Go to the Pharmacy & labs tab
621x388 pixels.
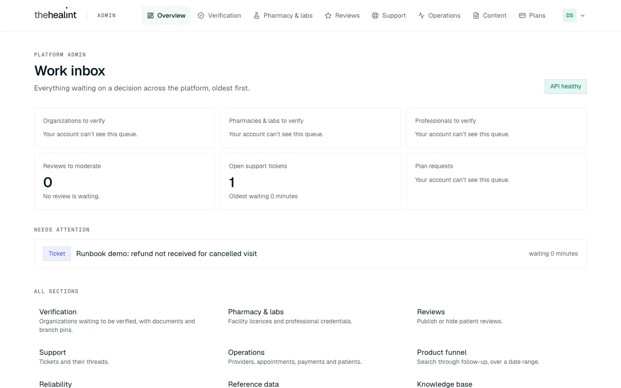[283, 16]
